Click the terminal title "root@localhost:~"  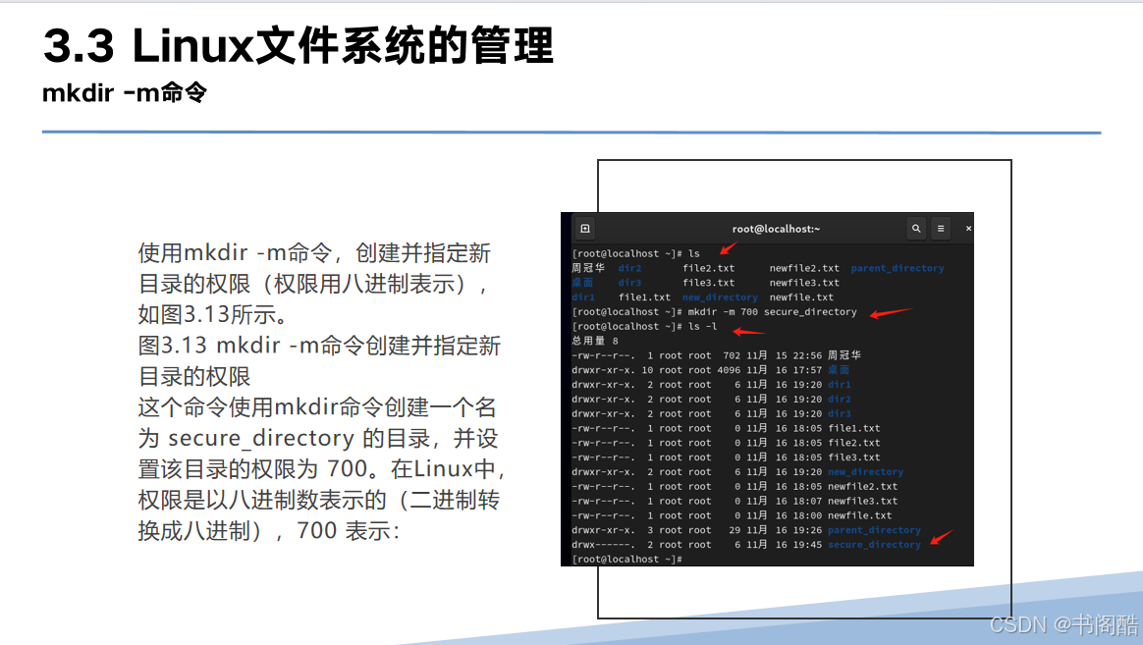pyautogui.click(x=777, y=229)
